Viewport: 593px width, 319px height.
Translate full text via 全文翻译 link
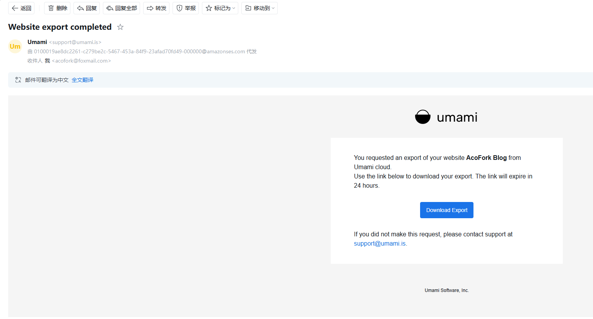[x=82, y=80]
